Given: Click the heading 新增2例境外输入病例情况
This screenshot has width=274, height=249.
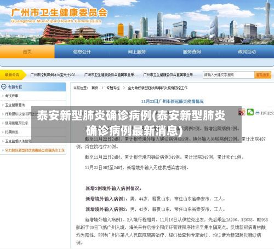Looking at the screenshot, I should (113, 188).
